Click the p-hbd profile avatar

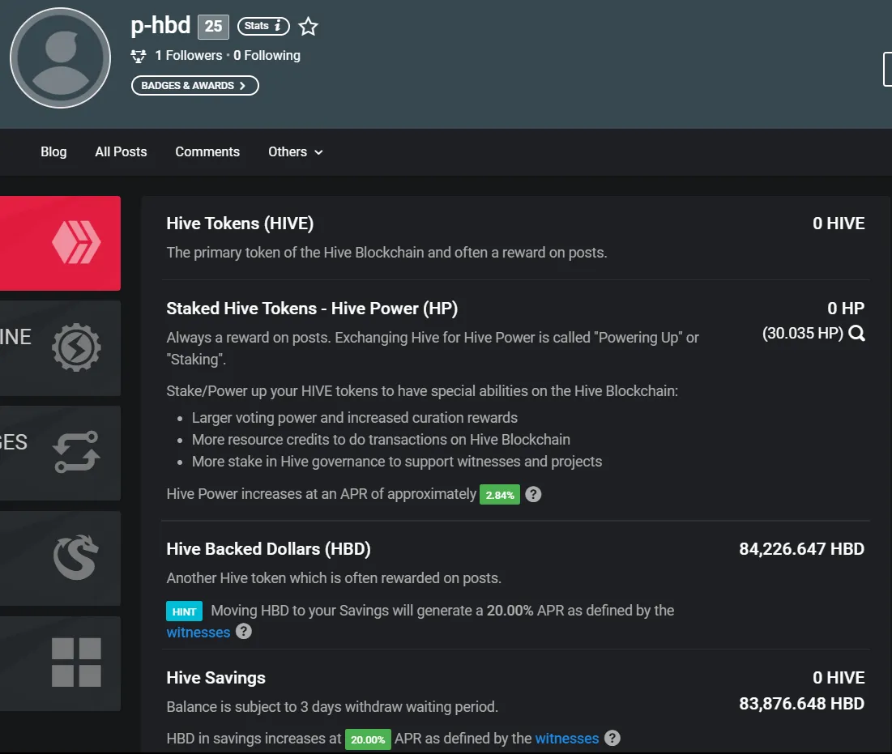tap(60, 58)
